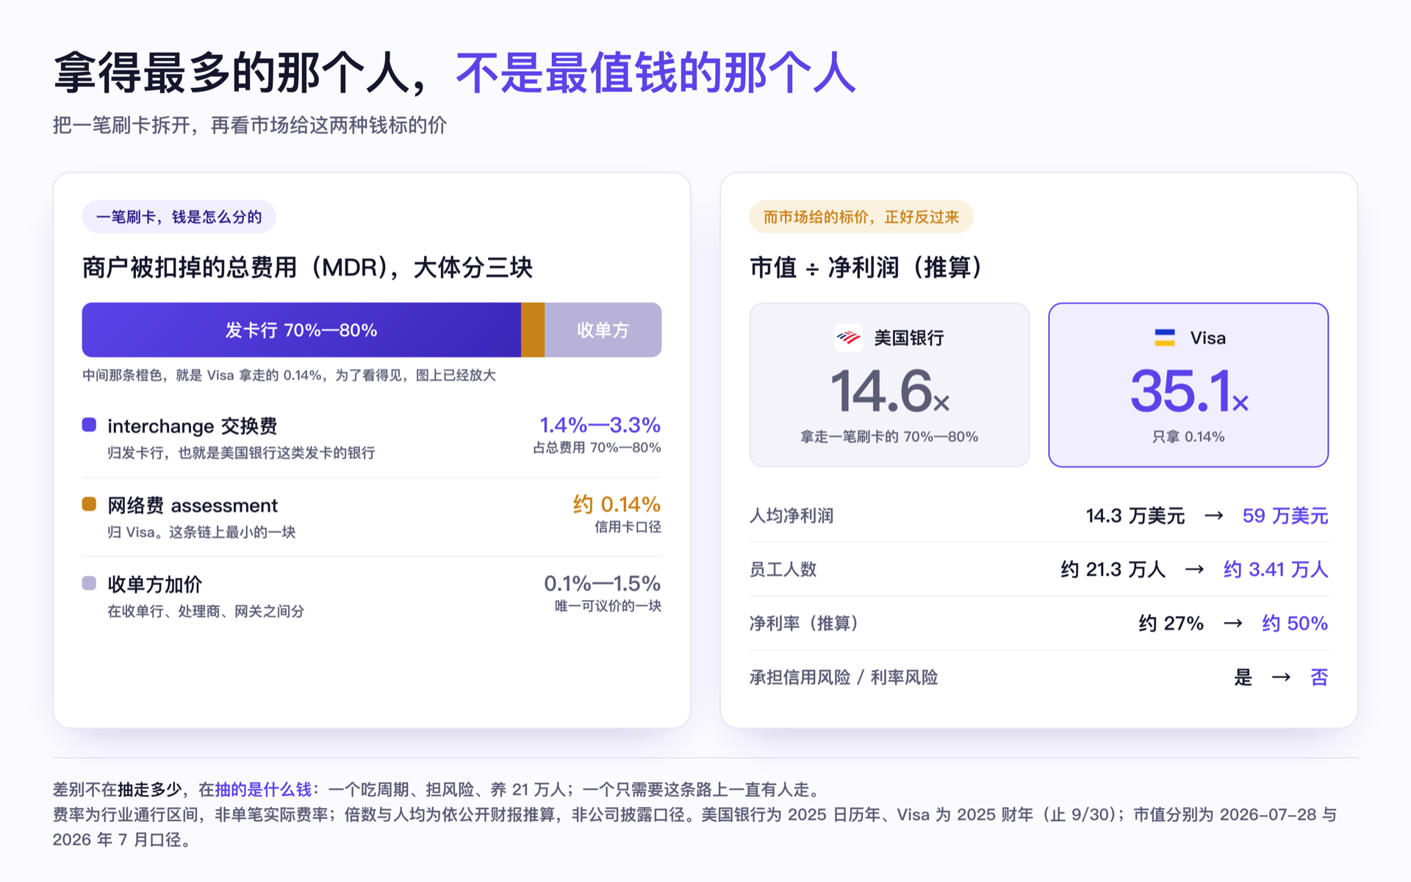1411x882 pixels.
Task: Click the 发卡行 70%—80% bar segment
Action: click(x=301, y=330)
